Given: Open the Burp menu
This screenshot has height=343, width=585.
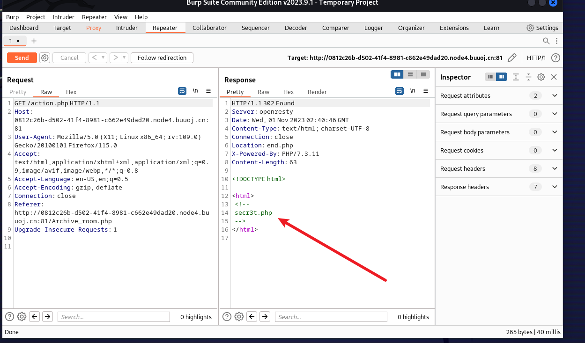Looking at the screenshot, I should (x=13, y=17).
